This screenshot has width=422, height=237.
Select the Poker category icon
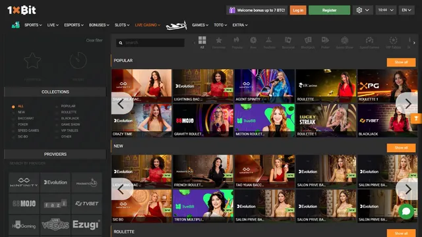click(x=325, y=42)
